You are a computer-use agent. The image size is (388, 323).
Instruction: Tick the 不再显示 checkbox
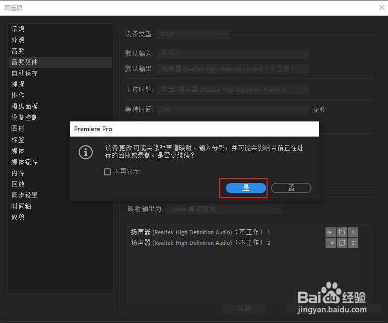[107, 171]
